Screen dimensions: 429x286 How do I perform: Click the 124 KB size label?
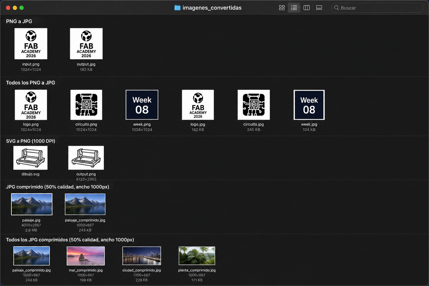[x=309, y=130]
